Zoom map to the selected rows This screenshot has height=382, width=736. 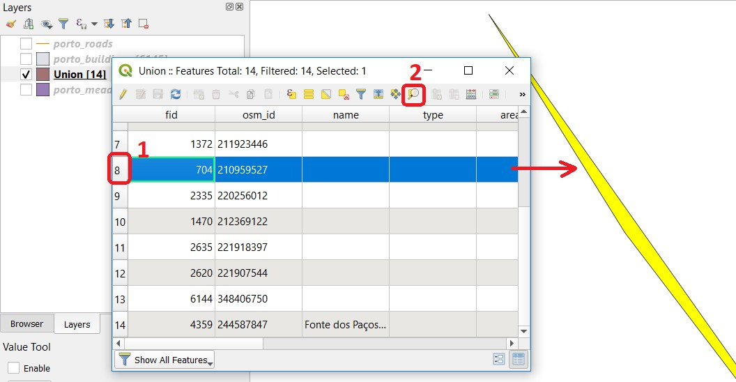[413, 94]
